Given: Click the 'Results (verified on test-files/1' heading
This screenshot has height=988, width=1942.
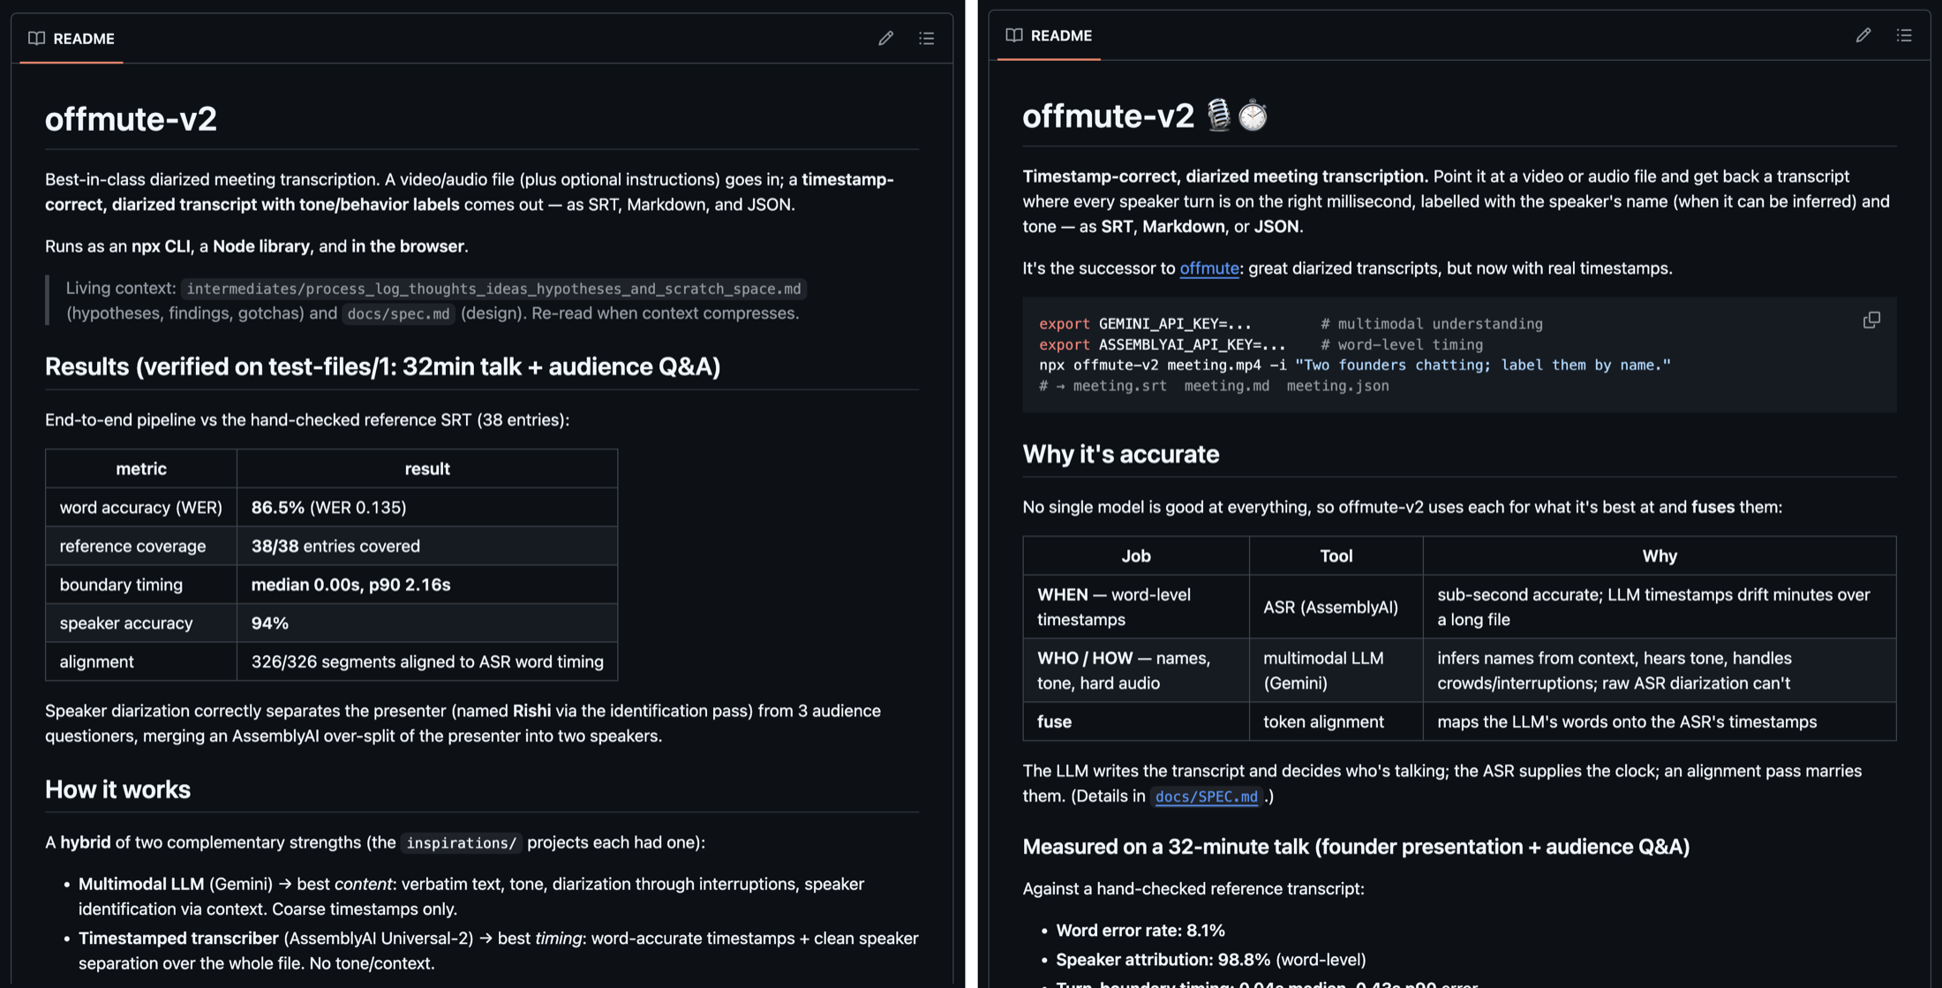Looking at the screenshot, I should coord(382,366).
